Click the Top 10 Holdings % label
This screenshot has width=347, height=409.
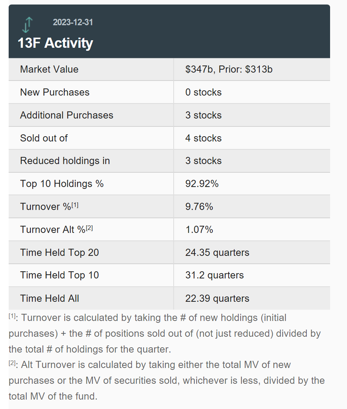pyautogui.click(x=62, y=184)
